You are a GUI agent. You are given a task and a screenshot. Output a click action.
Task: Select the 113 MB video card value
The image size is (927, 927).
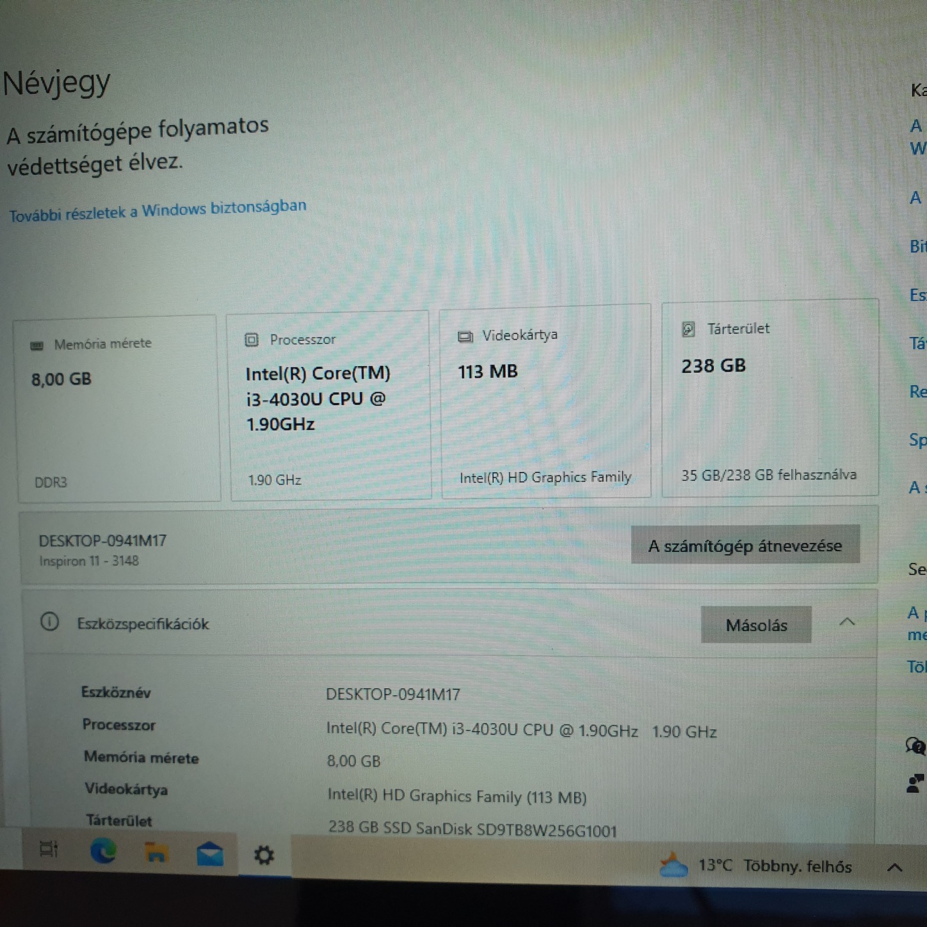(488, 371)
